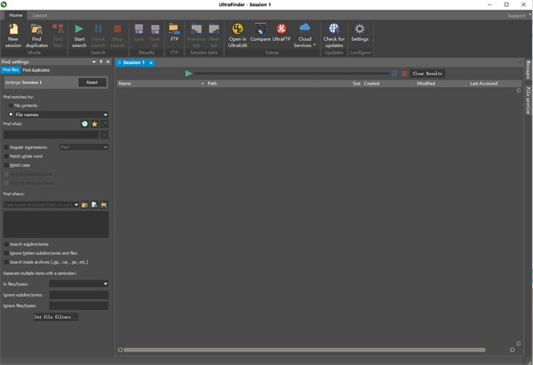Launch the Compare tool
Image resolution: width=533 pixels, height=365 pixels.
click(x=261, y=30)
